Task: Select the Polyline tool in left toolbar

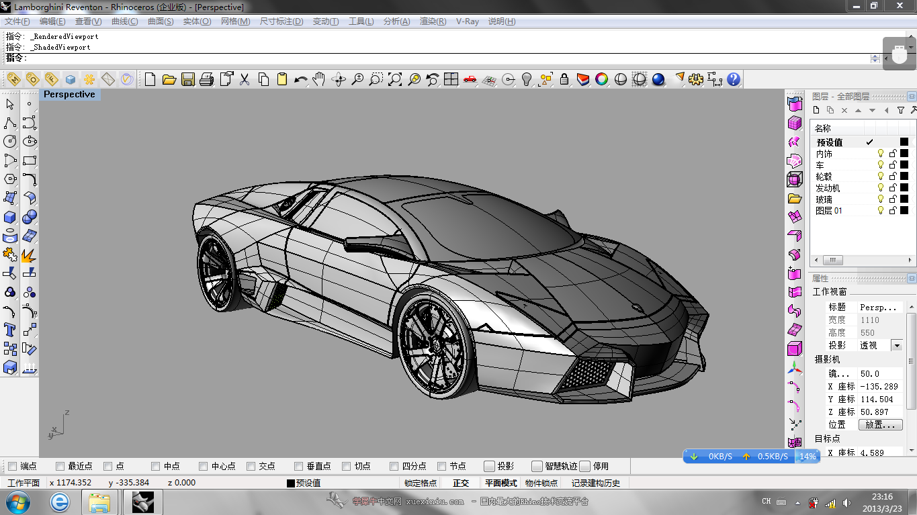Action: [x=10, y=123]
